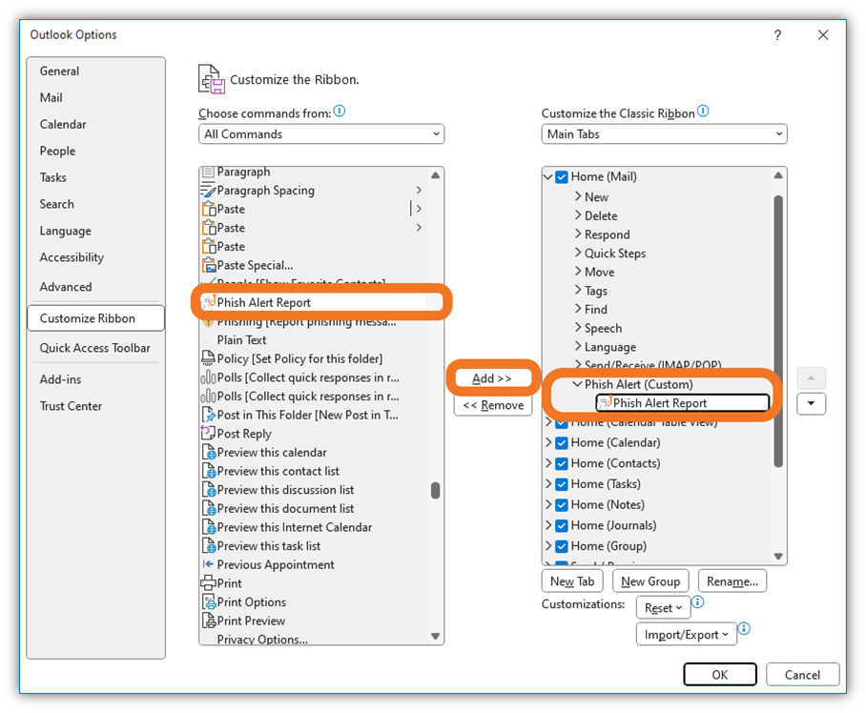Expand the Tags group
Screen dimensions: 866x713
[578, 291]
